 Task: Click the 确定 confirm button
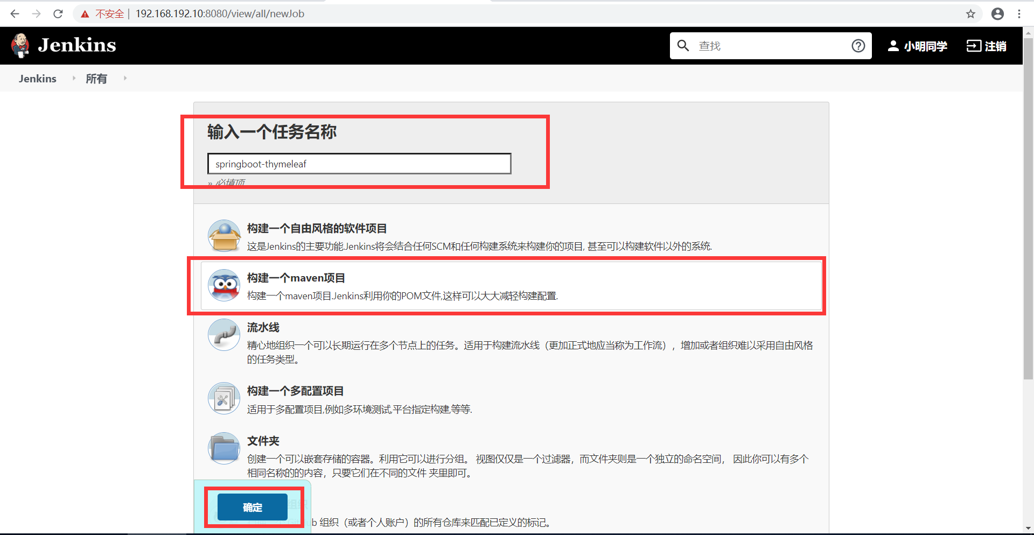click(252, 507)
